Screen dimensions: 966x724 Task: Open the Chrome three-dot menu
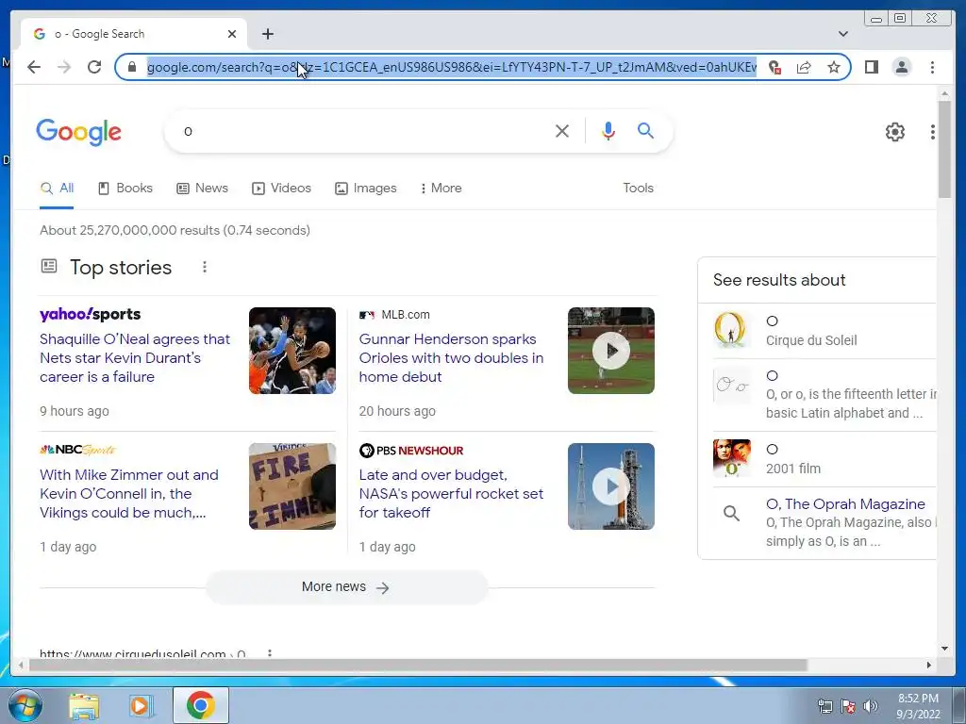click(932, 67)
